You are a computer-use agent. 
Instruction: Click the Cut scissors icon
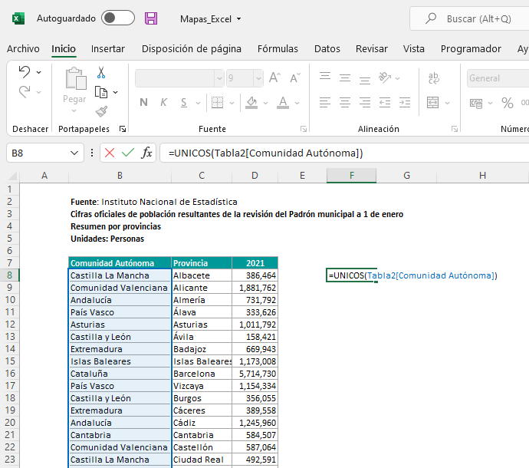click(x=100, y=73)
